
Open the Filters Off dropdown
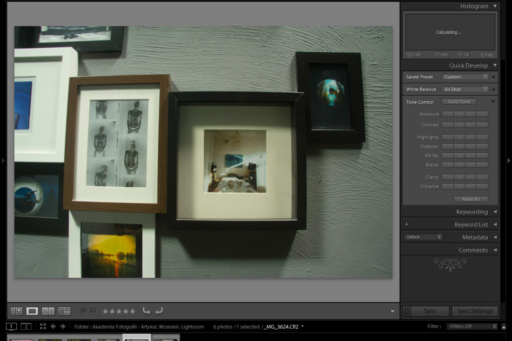(473, 327)
